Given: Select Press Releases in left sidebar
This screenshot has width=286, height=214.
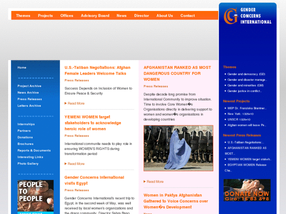Looking at the screenshot, I should pos(30,99).
